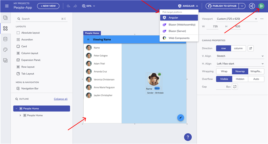Open the Viewport size dropdown
The height and width of the screenshot is (144, 268).
[237, 19]
